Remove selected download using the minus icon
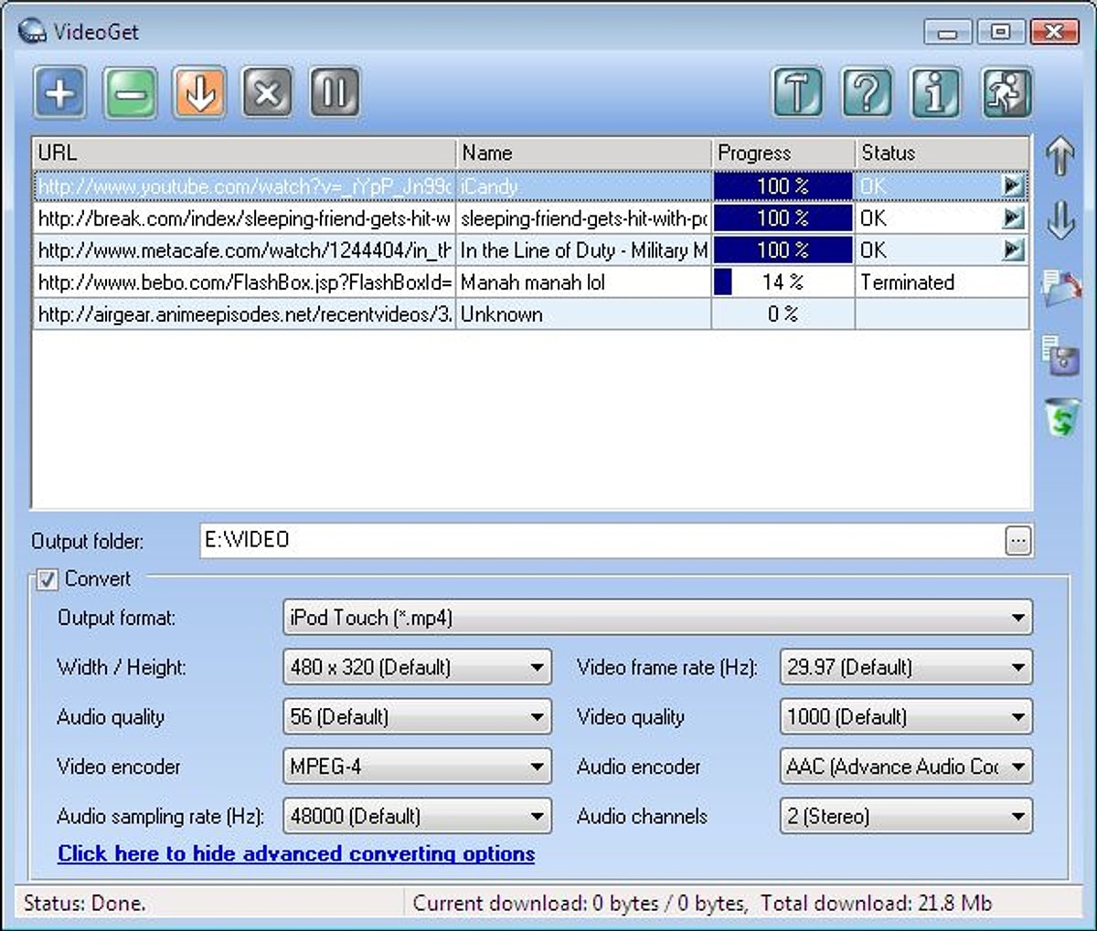 tap(129, 91)
